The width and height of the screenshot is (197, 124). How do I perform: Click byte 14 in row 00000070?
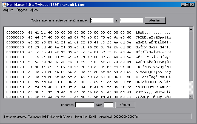tap(44, 67)
